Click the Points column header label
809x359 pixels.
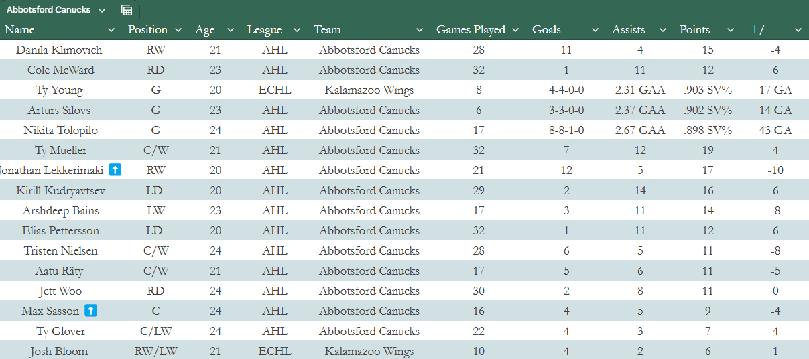(x=694, y=30)
